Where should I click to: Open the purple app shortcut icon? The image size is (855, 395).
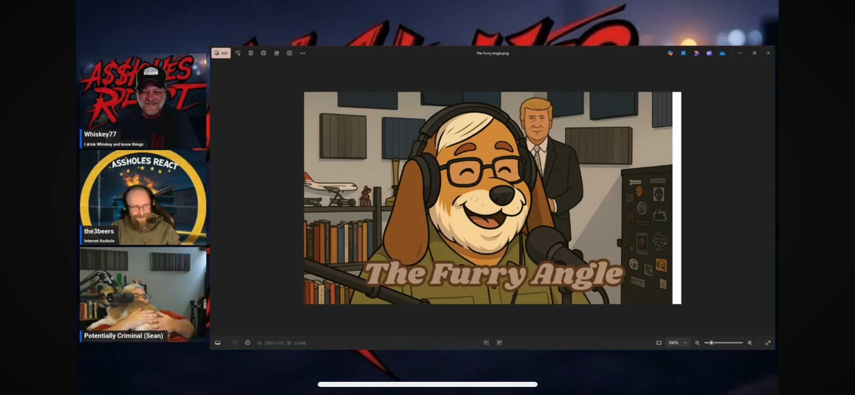709,53
